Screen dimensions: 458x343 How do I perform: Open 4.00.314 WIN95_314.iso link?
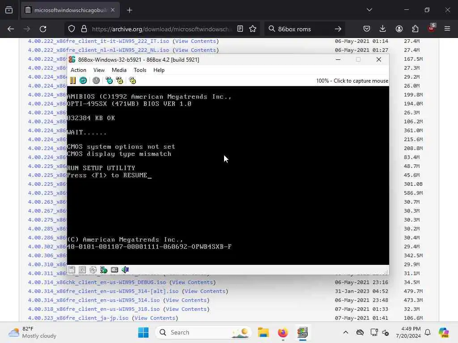coord(94,300)
